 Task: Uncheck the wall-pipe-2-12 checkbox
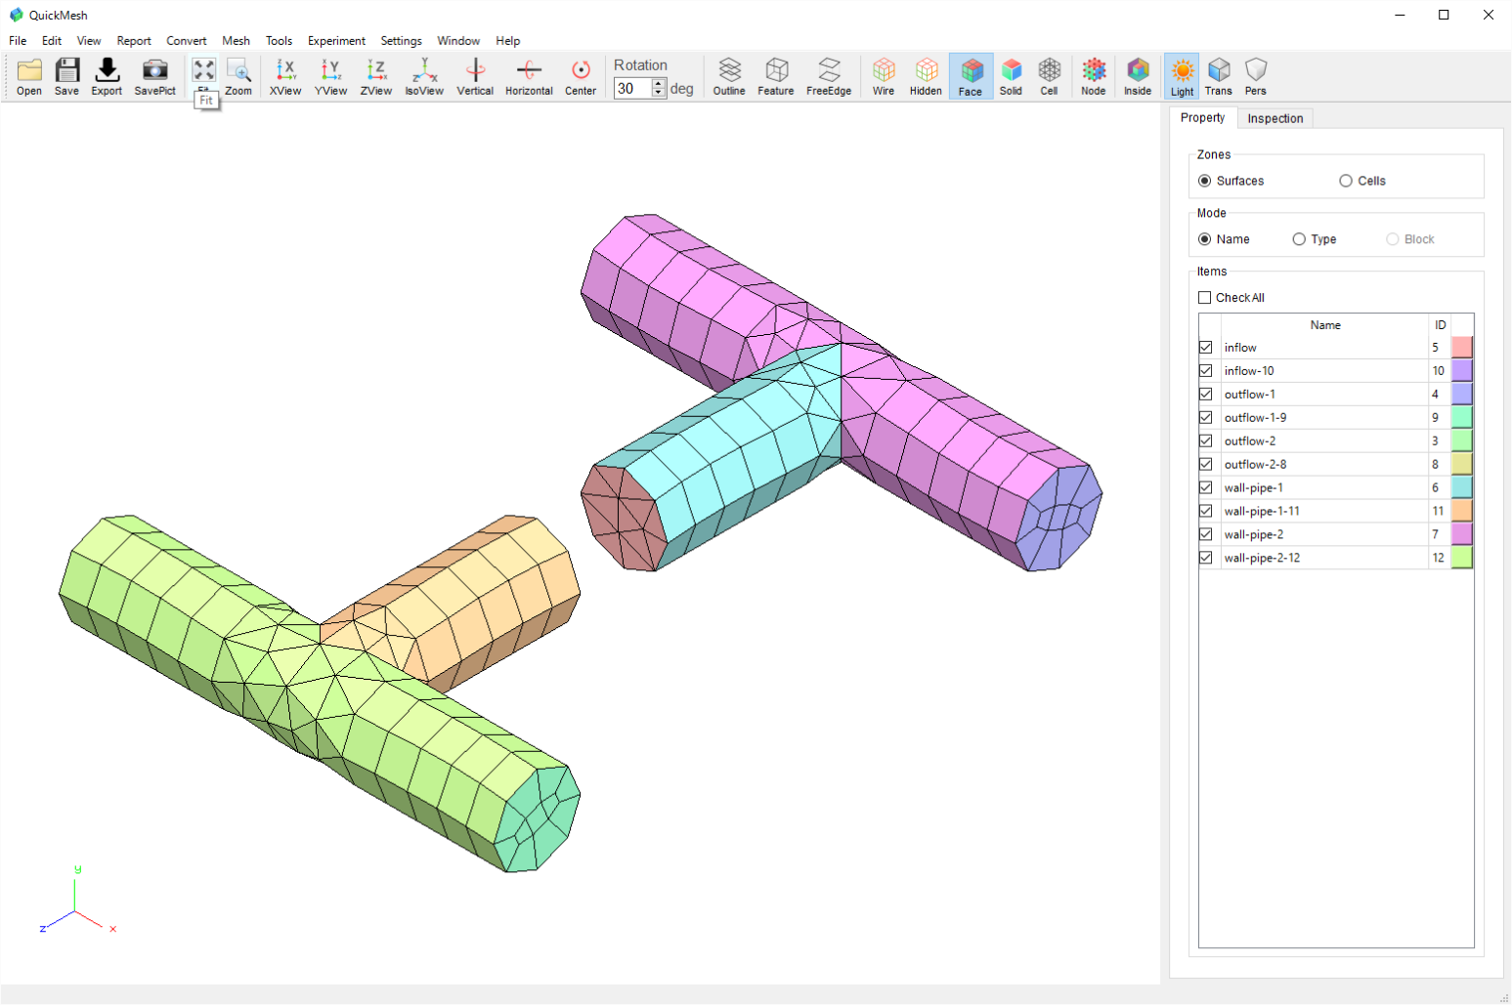(1206, 559)
